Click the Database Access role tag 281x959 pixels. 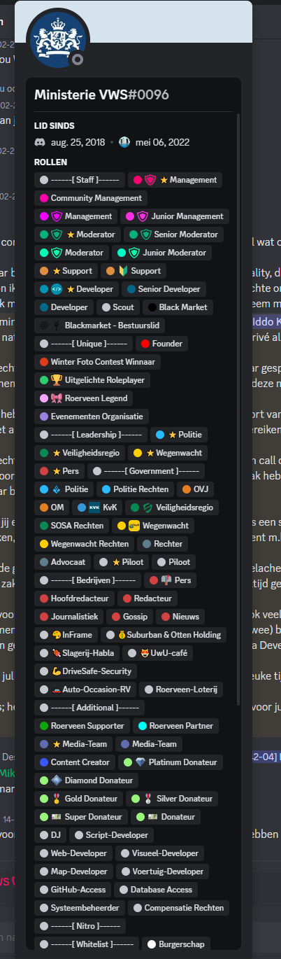(155, 890)
